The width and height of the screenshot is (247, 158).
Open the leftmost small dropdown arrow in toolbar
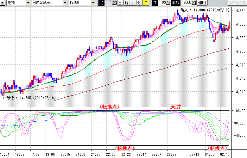click(x=2, y=3)
